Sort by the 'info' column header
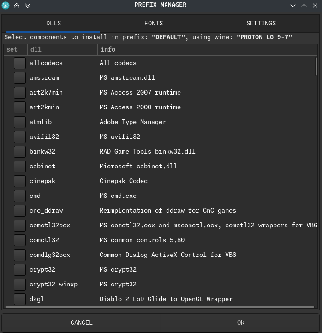322x333 pixels. click(208, 50)
